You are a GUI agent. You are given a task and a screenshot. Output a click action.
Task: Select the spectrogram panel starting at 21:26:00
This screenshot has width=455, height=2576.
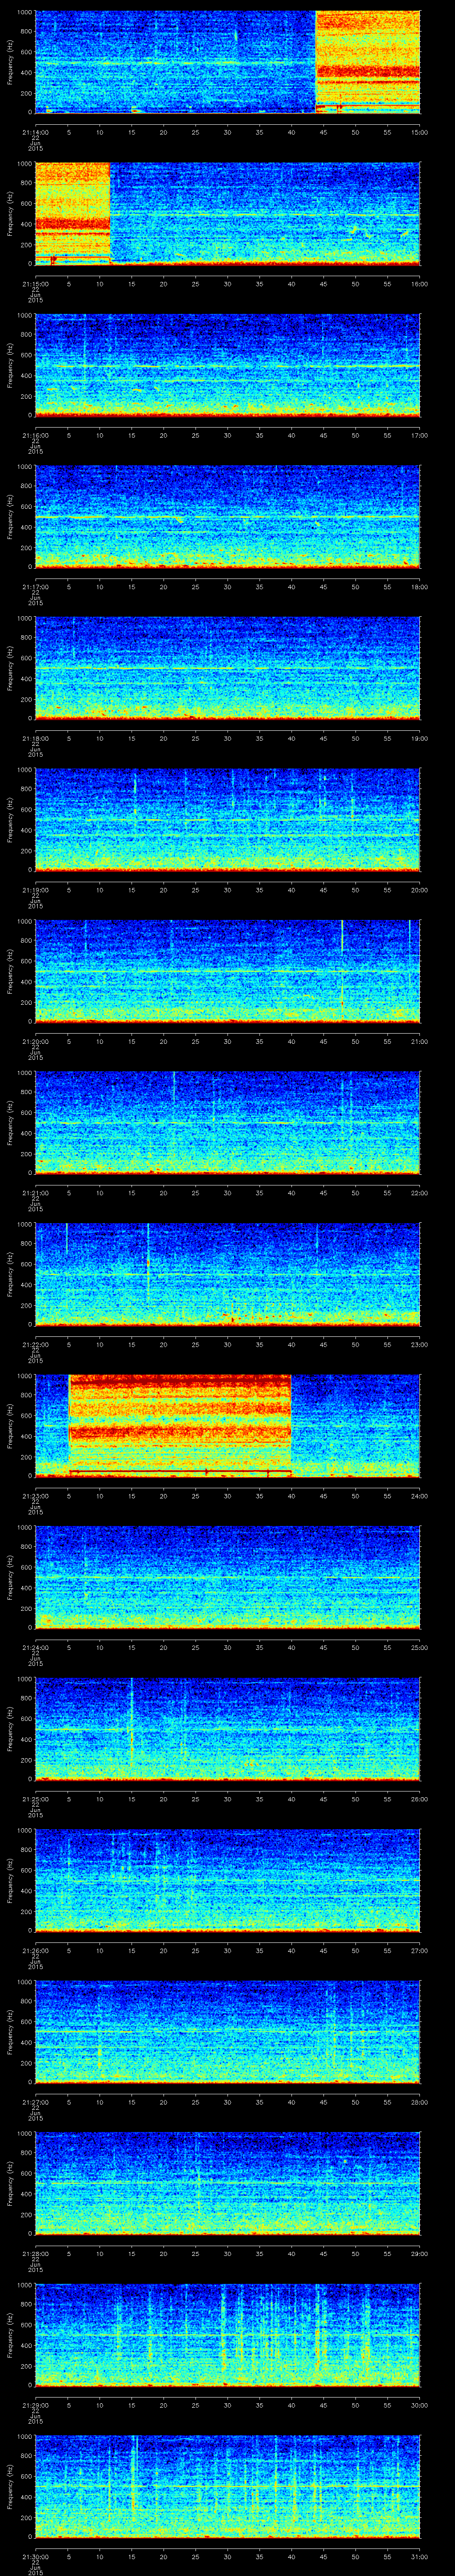[x=228, y=1880]
